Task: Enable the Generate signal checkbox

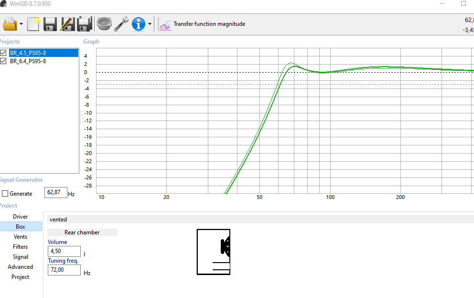Action: pyautogui.click(x=5, y=193)
